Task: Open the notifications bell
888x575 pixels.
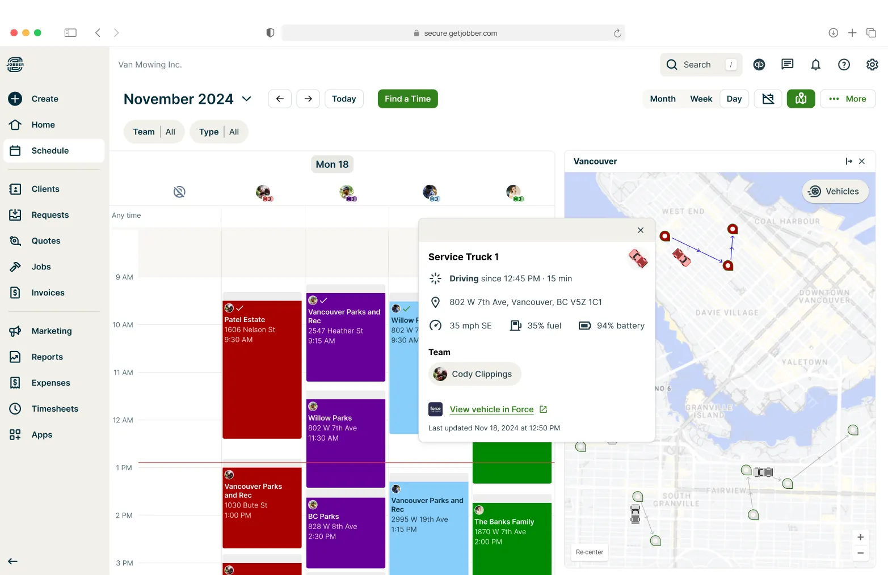Action: click(x=815, y=65)
